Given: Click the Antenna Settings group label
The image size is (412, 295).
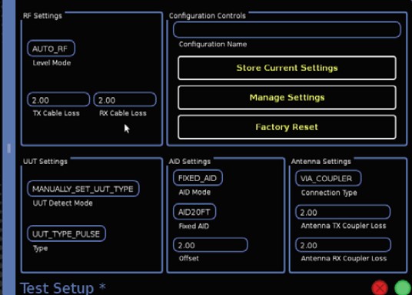Looking at the screenshot, I should pos(321,161).
